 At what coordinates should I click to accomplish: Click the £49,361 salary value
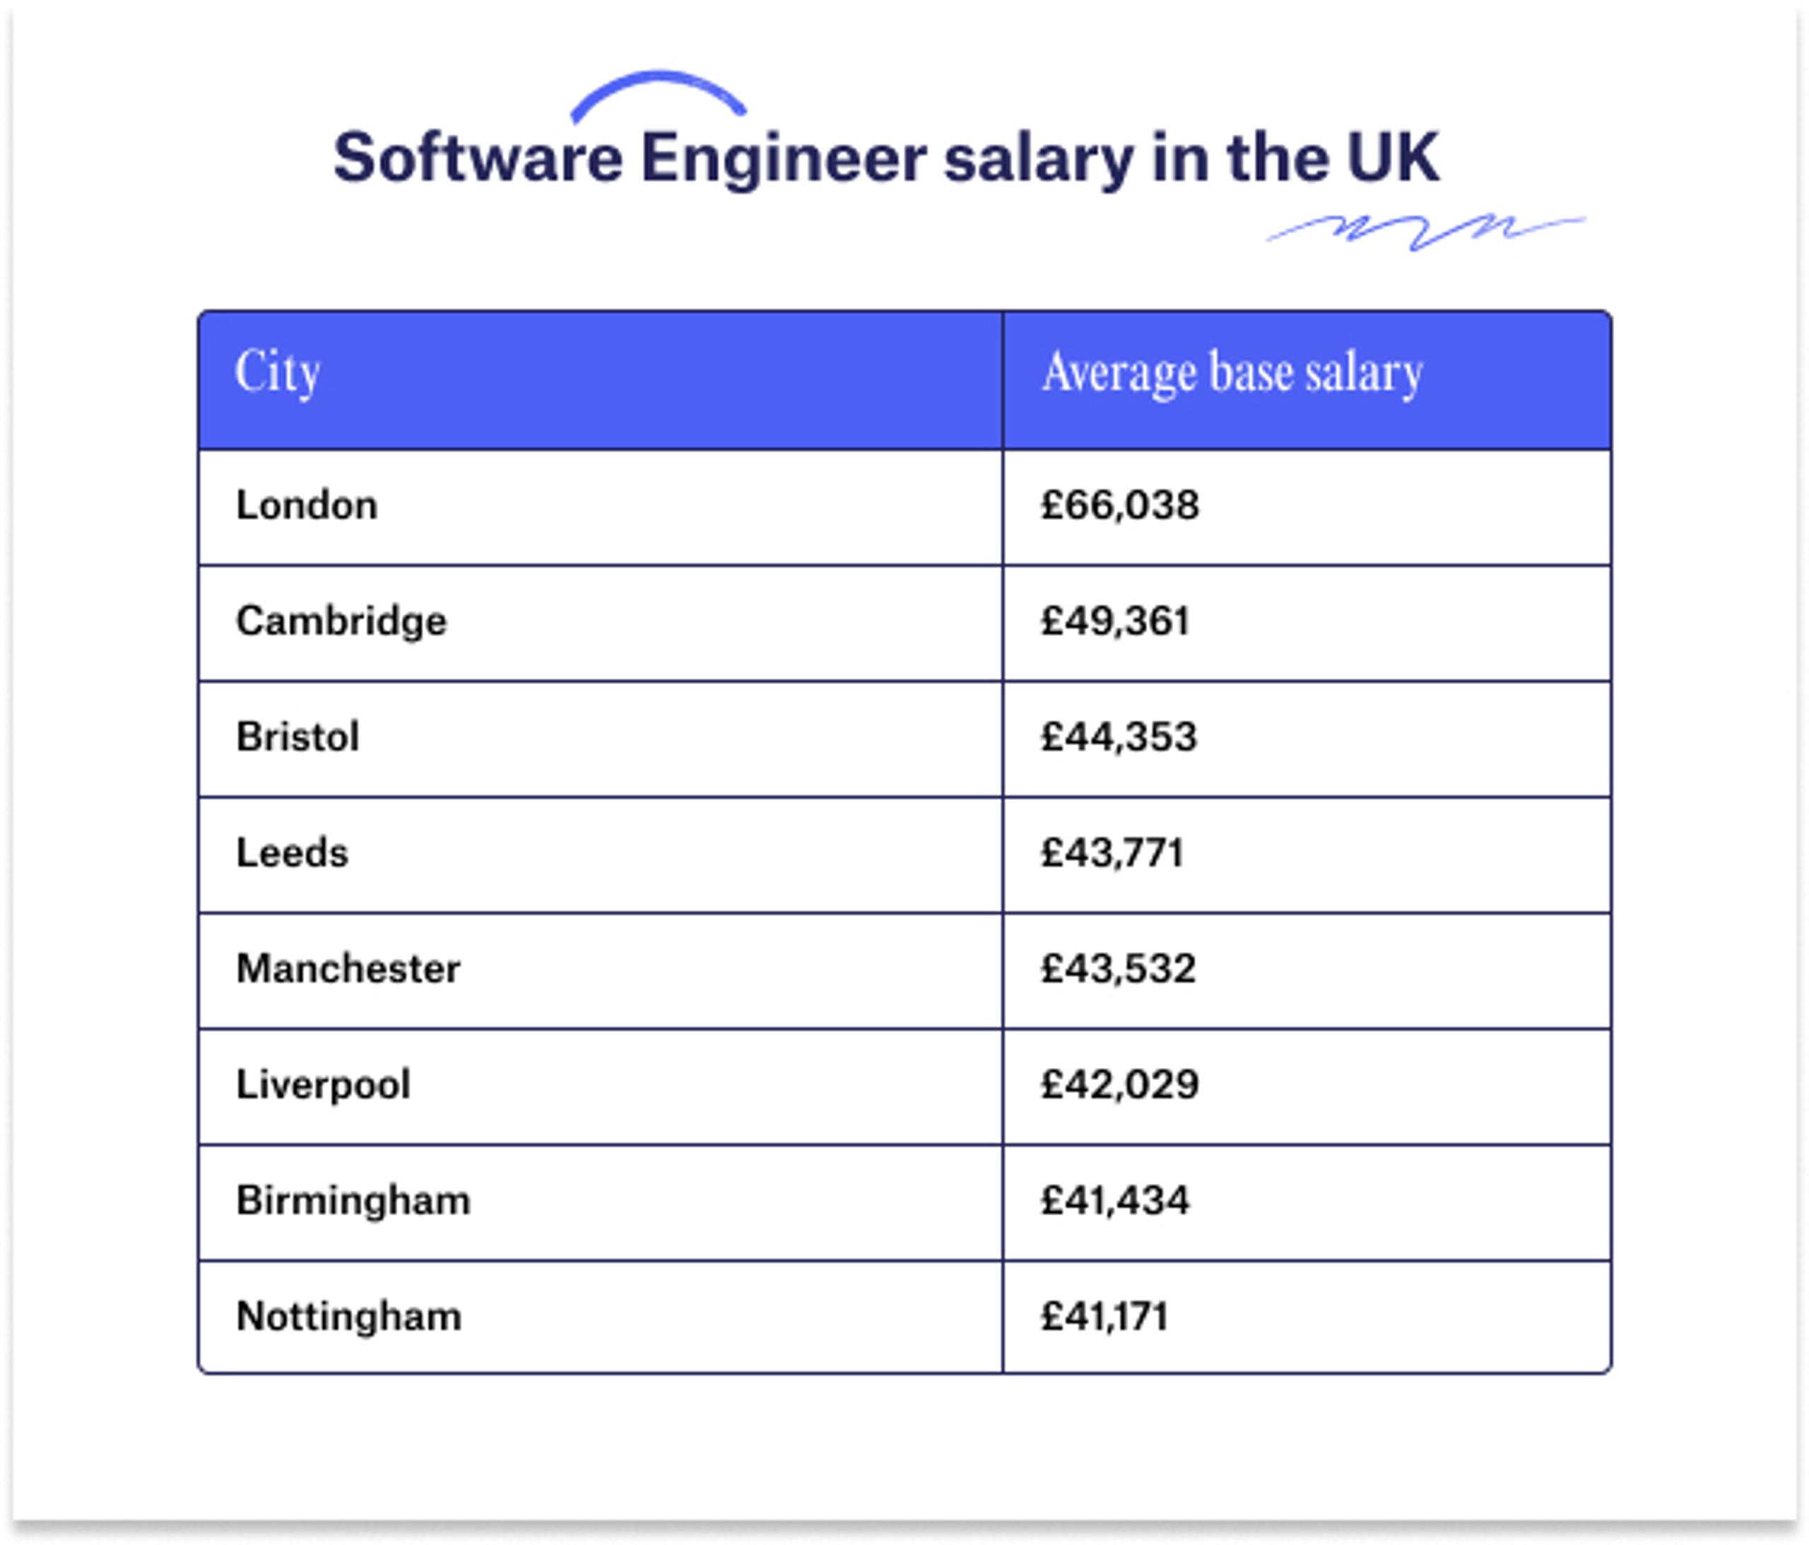click(1115, 622)
